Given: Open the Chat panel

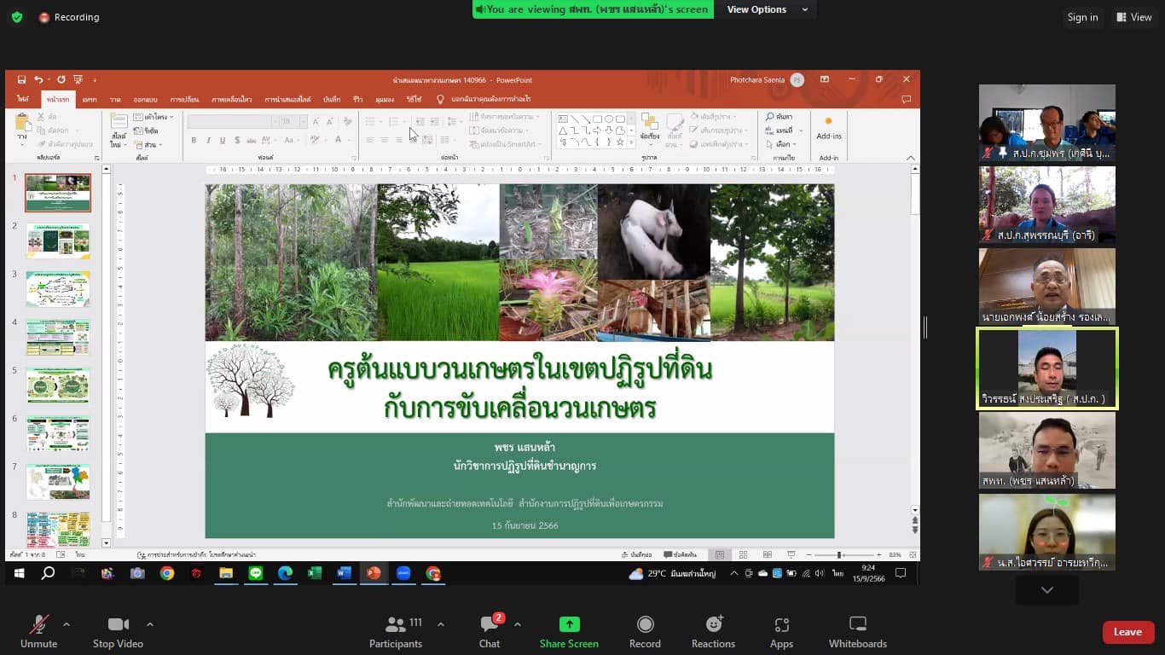Looking at the screenshot, I should coord(489,631).
